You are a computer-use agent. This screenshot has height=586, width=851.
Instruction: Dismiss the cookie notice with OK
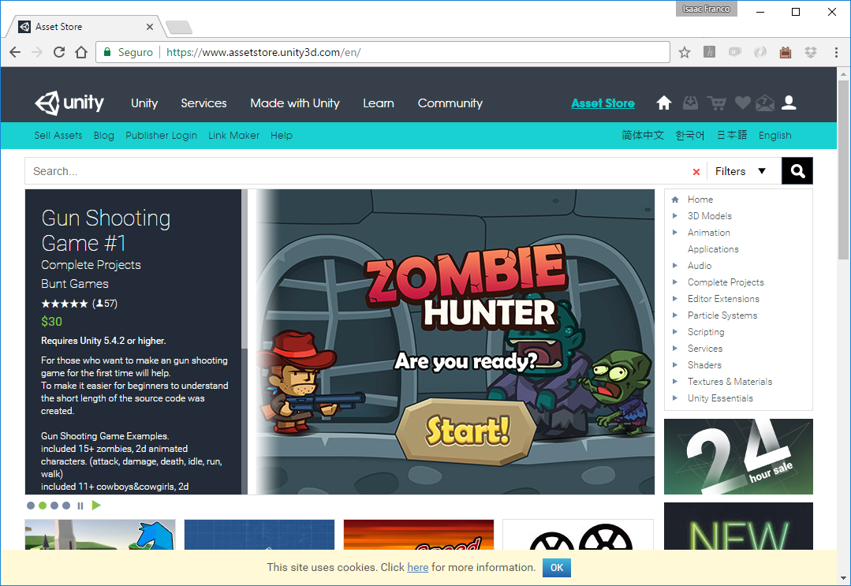point(557,568)
